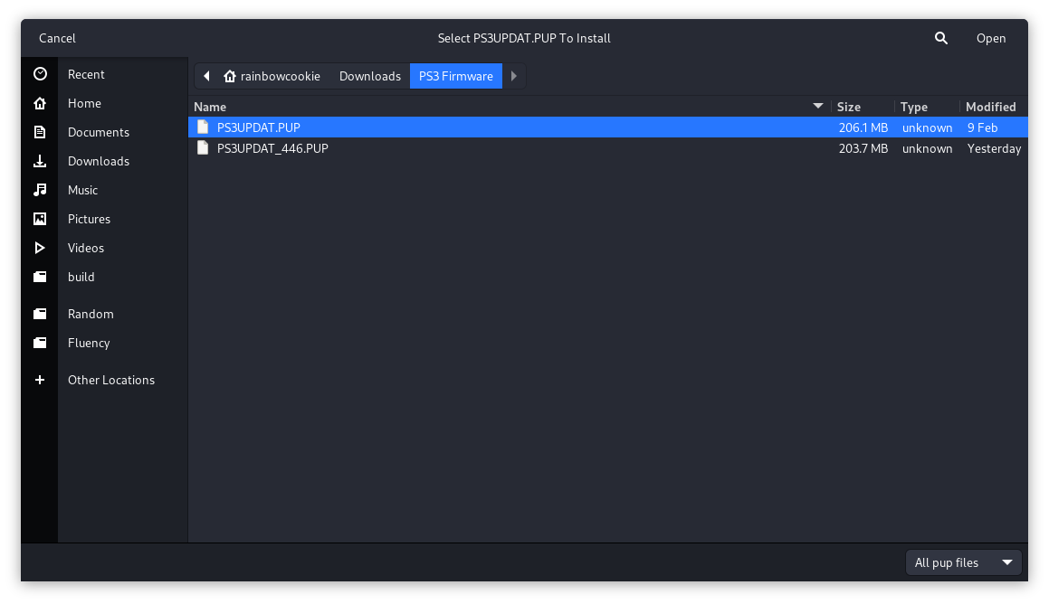Open the Fluency bookmarked folder
Image resolution: width=1049 pixels, height=604 pixels.
89,343
